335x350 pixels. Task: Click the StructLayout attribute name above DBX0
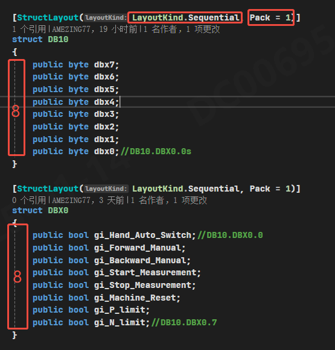48,189
